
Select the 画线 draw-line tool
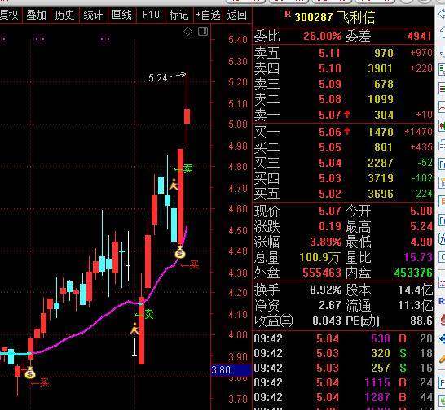coord(121,15)
